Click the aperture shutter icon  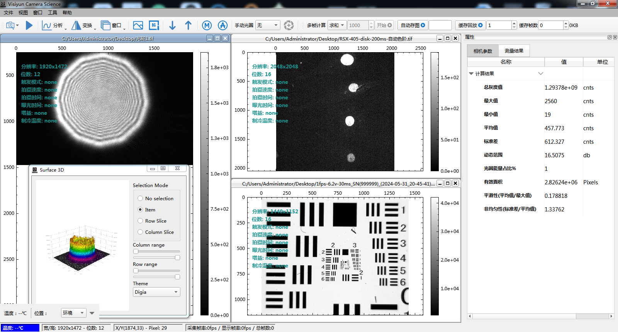click(x=289, y=26)
